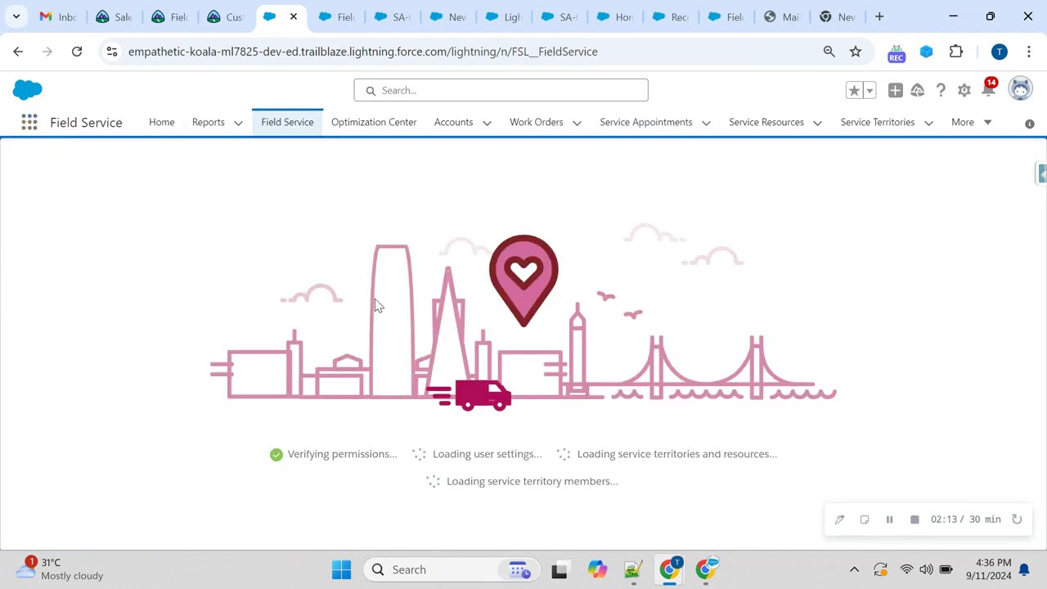Image resolution: width=1047 pixels, height=589 pixels.
Task: Open Copilot from the taskbar
Action: click(597, 569)
